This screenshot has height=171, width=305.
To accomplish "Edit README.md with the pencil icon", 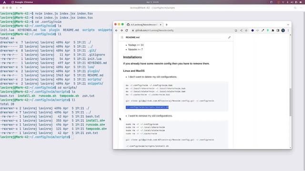I will (229, 37).
